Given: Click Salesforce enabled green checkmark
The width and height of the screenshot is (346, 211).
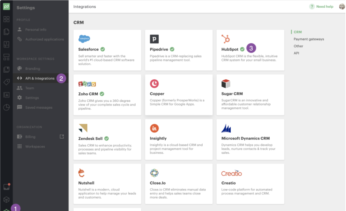Looking at the screenshot, I should [103, 49].
